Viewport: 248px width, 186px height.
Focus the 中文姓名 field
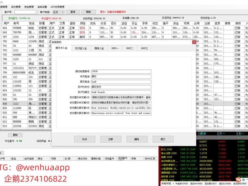pos(121,77)
